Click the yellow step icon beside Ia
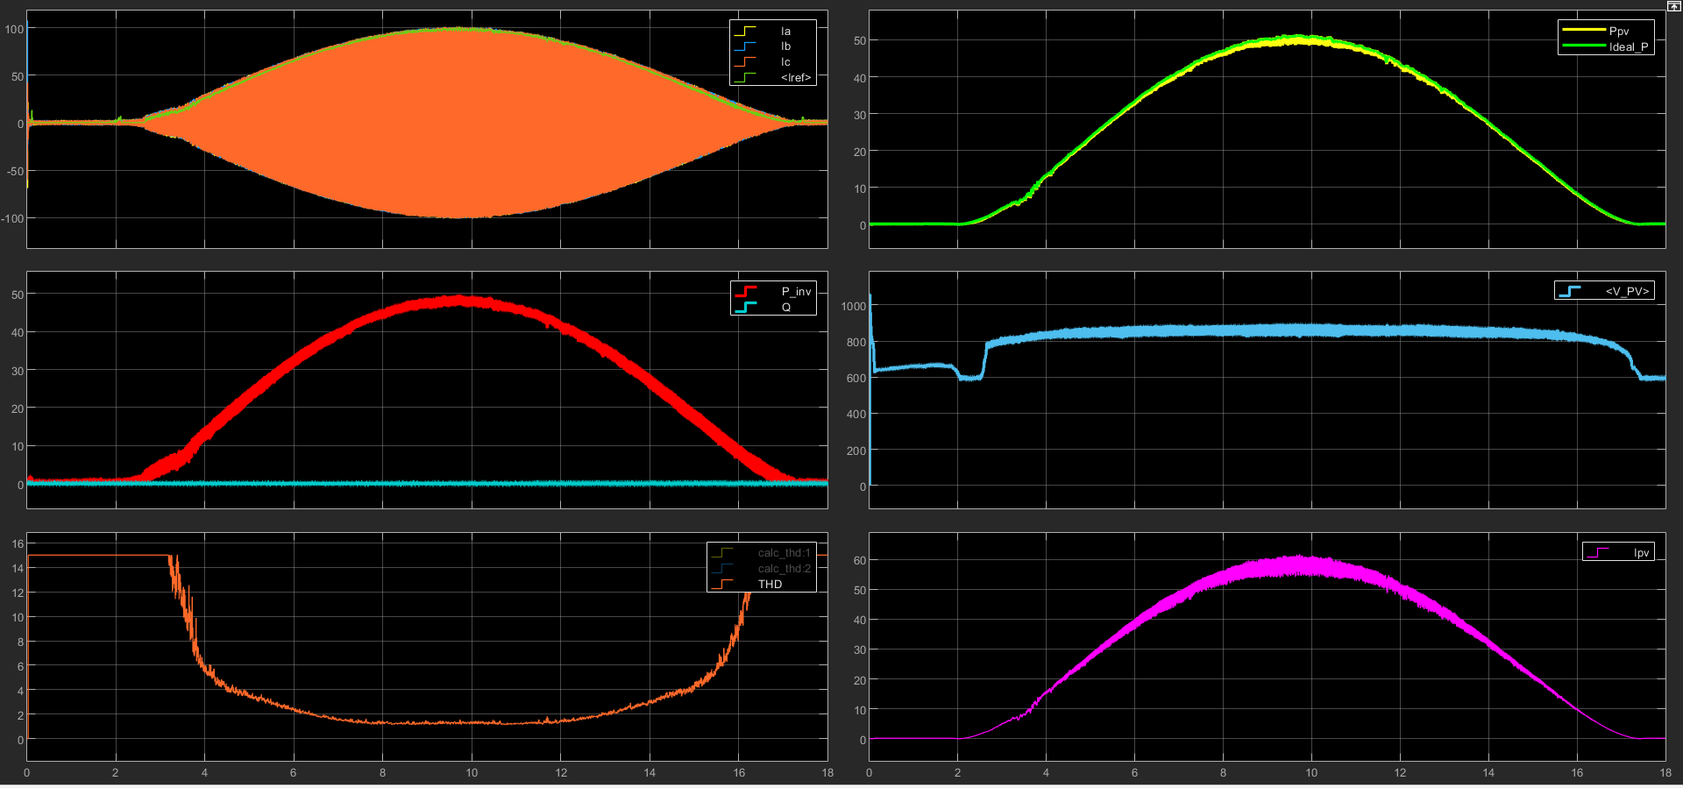Viewport: 1683px width, 788px height. click(745, 31)
